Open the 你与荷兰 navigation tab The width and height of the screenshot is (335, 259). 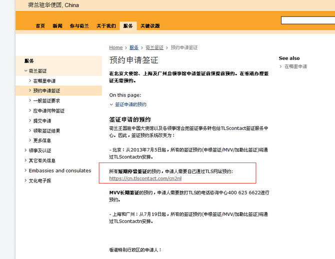79,26
